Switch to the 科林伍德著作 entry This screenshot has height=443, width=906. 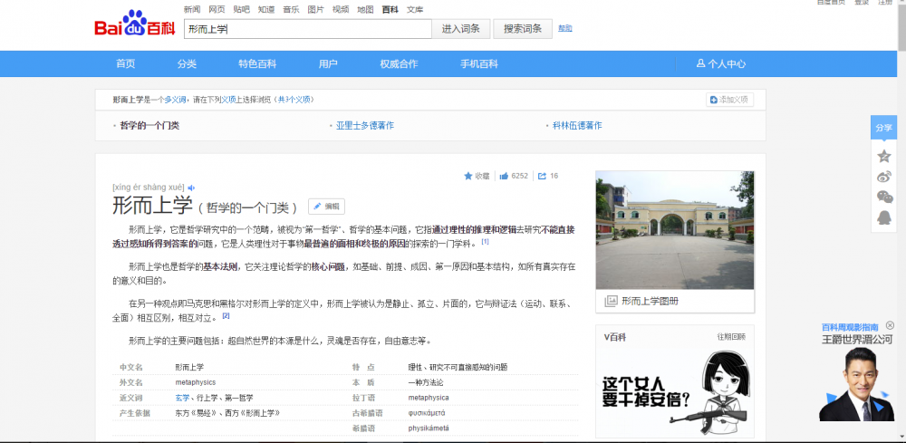576,126
